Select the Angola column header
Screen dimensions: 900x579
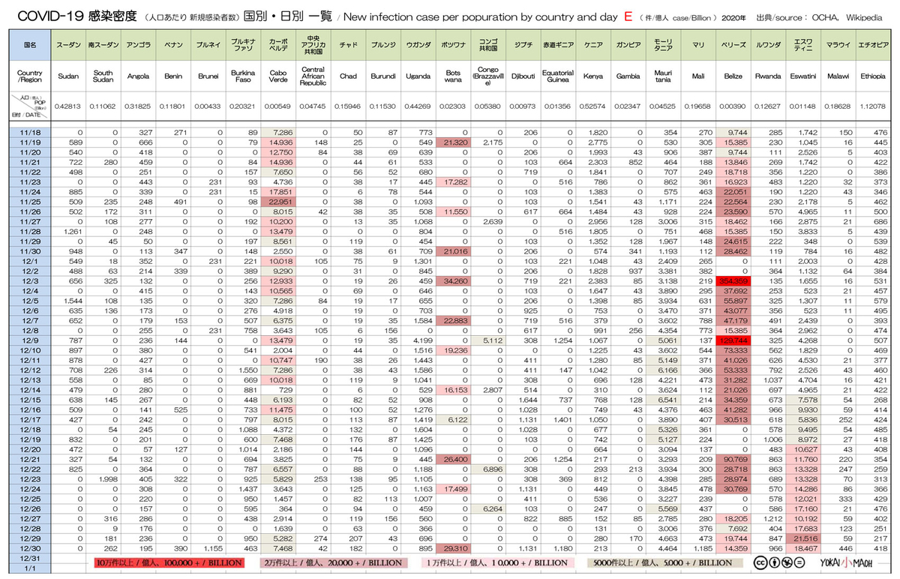coord(138,76)
